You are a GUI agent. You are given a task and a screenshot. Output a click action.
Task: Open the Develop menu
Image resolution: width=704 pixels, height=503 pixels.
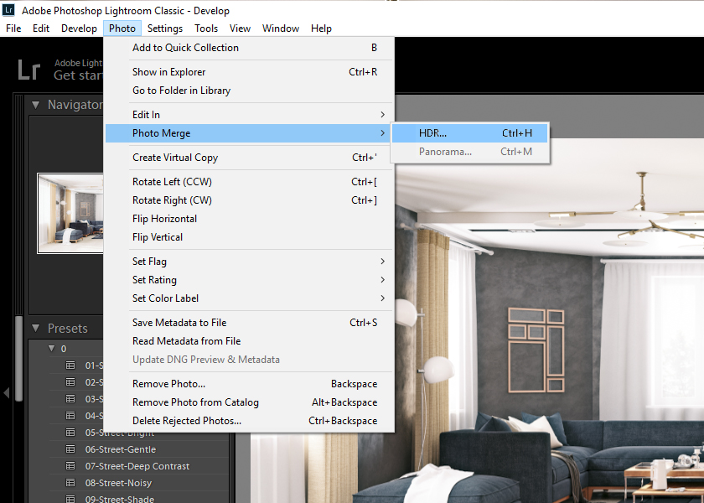[x=79, y=29]
